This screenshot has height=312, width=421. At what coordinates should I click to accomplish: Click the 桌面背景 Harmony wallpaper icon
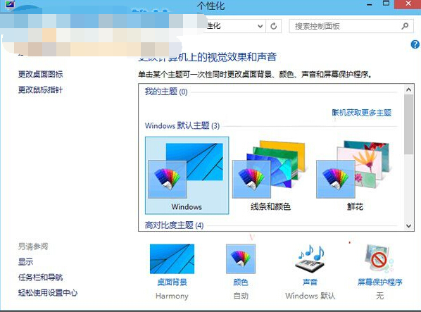pos(172,259)
